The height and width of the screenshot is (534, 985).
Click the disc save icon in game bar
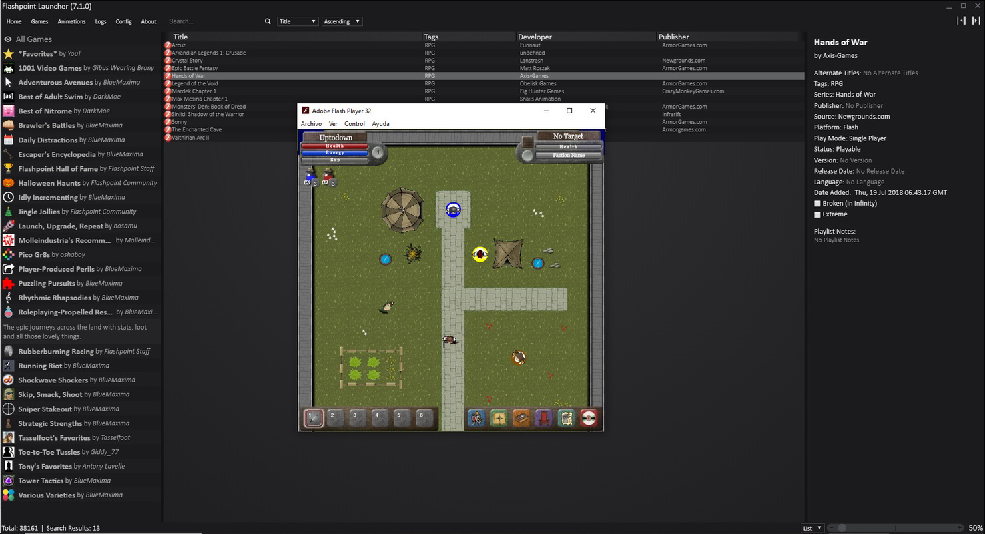(x=589, y=418)
